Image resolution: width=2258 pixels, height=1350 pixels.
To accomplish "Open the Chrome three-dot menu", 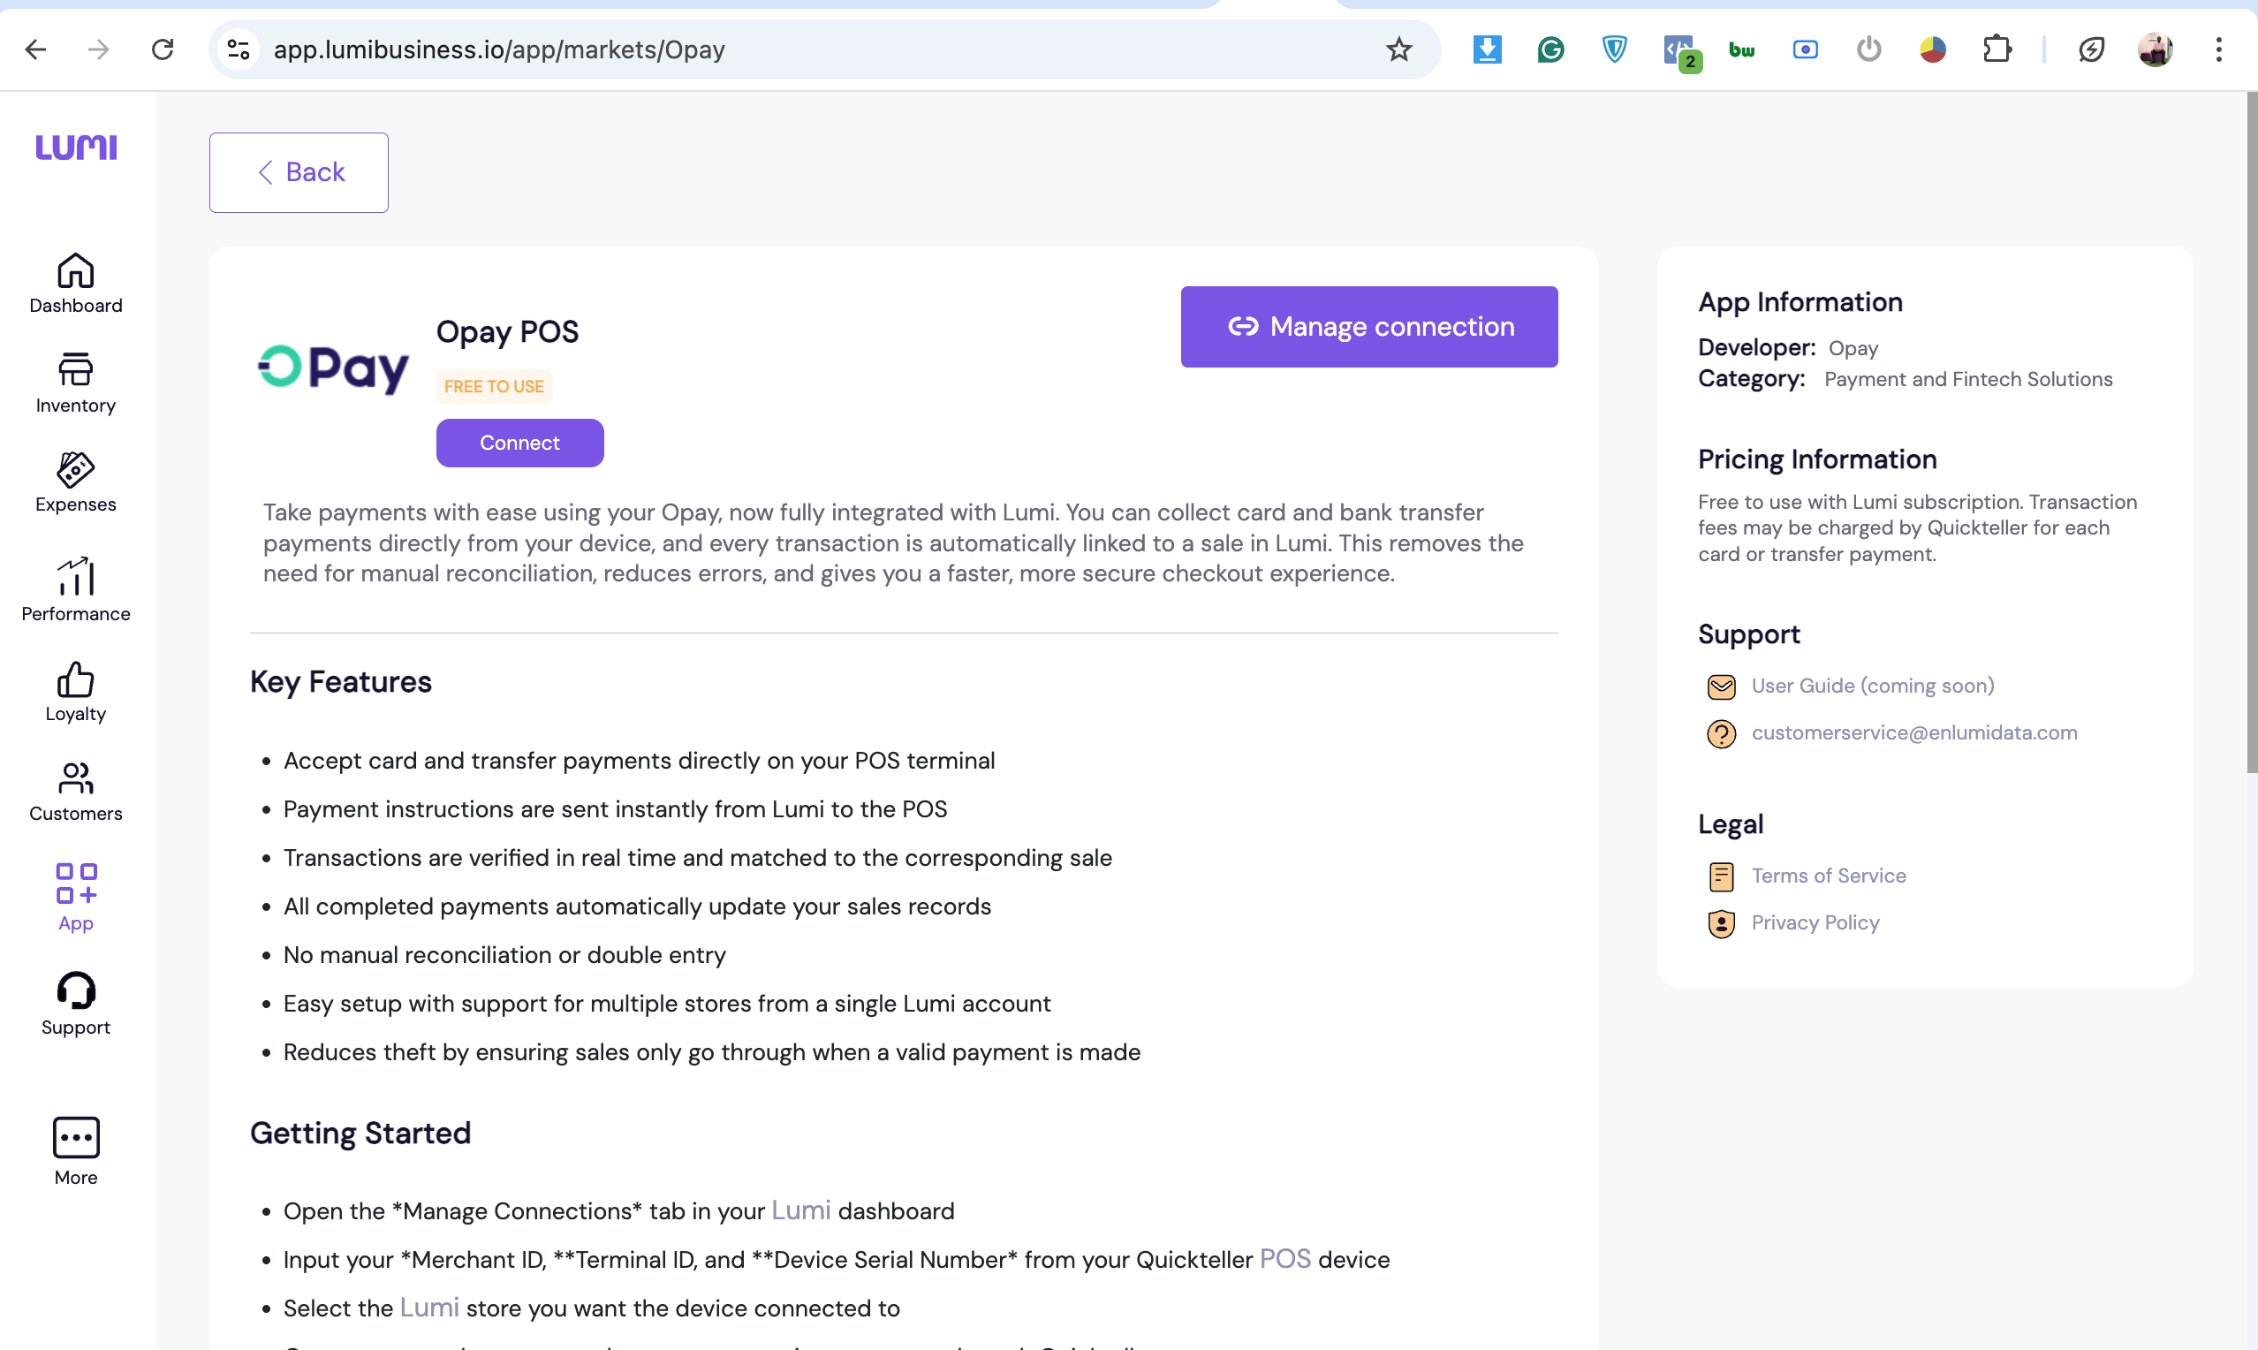I will coord(2218,49).
